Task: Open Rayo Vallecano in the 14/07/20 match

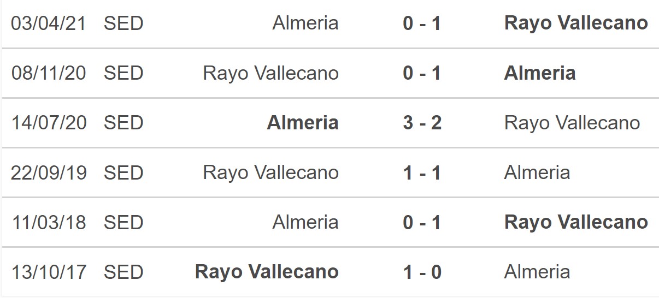Action: pos(572,123)
